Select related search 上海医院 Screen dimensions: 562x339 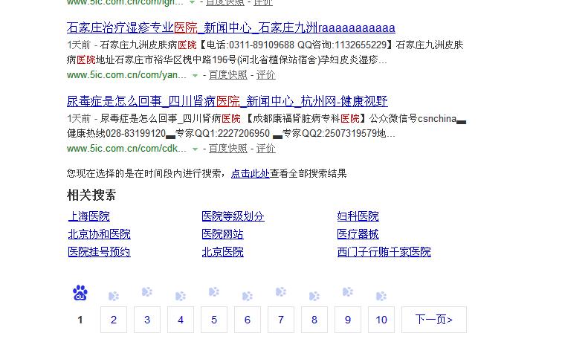coord(88,216)
